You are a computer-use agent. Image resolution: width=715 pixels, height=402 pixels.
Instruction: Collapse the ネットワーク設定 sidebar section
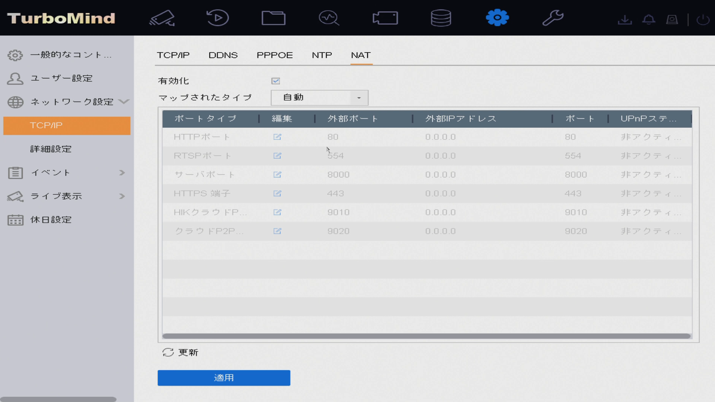(71, 102)
